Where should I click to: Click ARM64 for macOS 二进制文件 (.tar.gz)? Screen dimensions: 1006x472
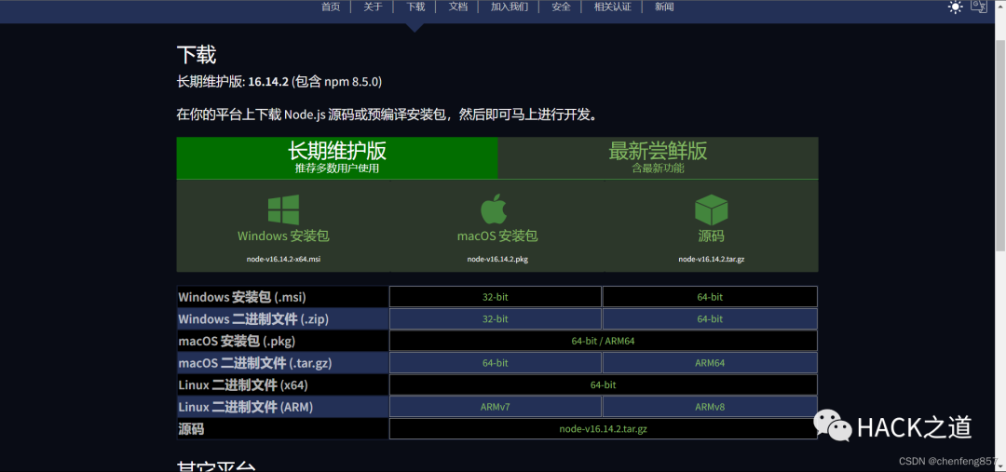(x=710, y=363)
